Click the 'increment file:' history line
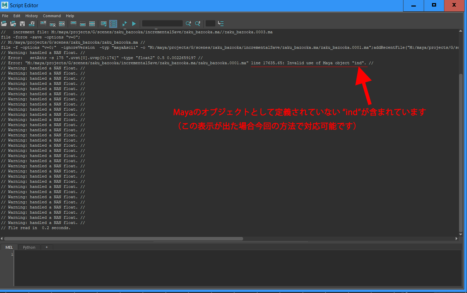This screenshot has height=293, width=467. click(x=137, y=32)
